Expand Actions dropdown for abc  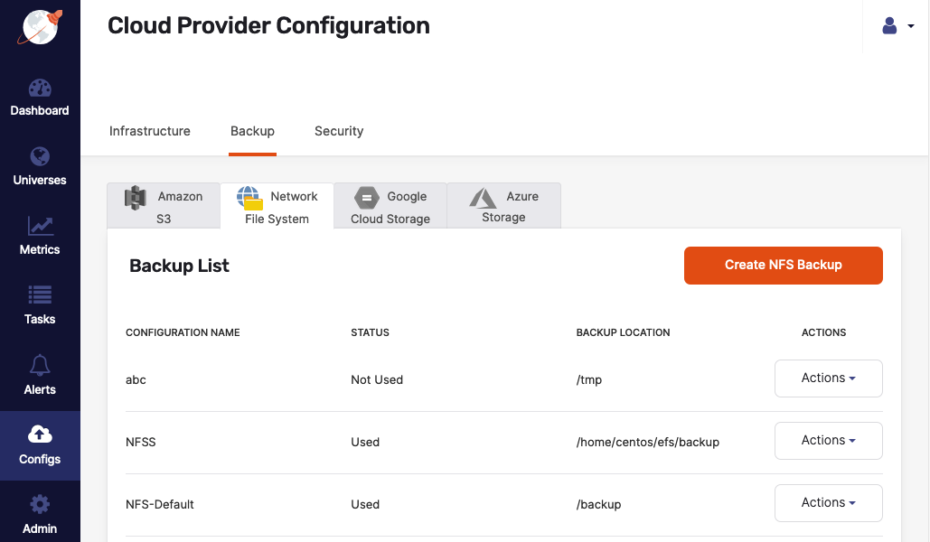(828, 378)
